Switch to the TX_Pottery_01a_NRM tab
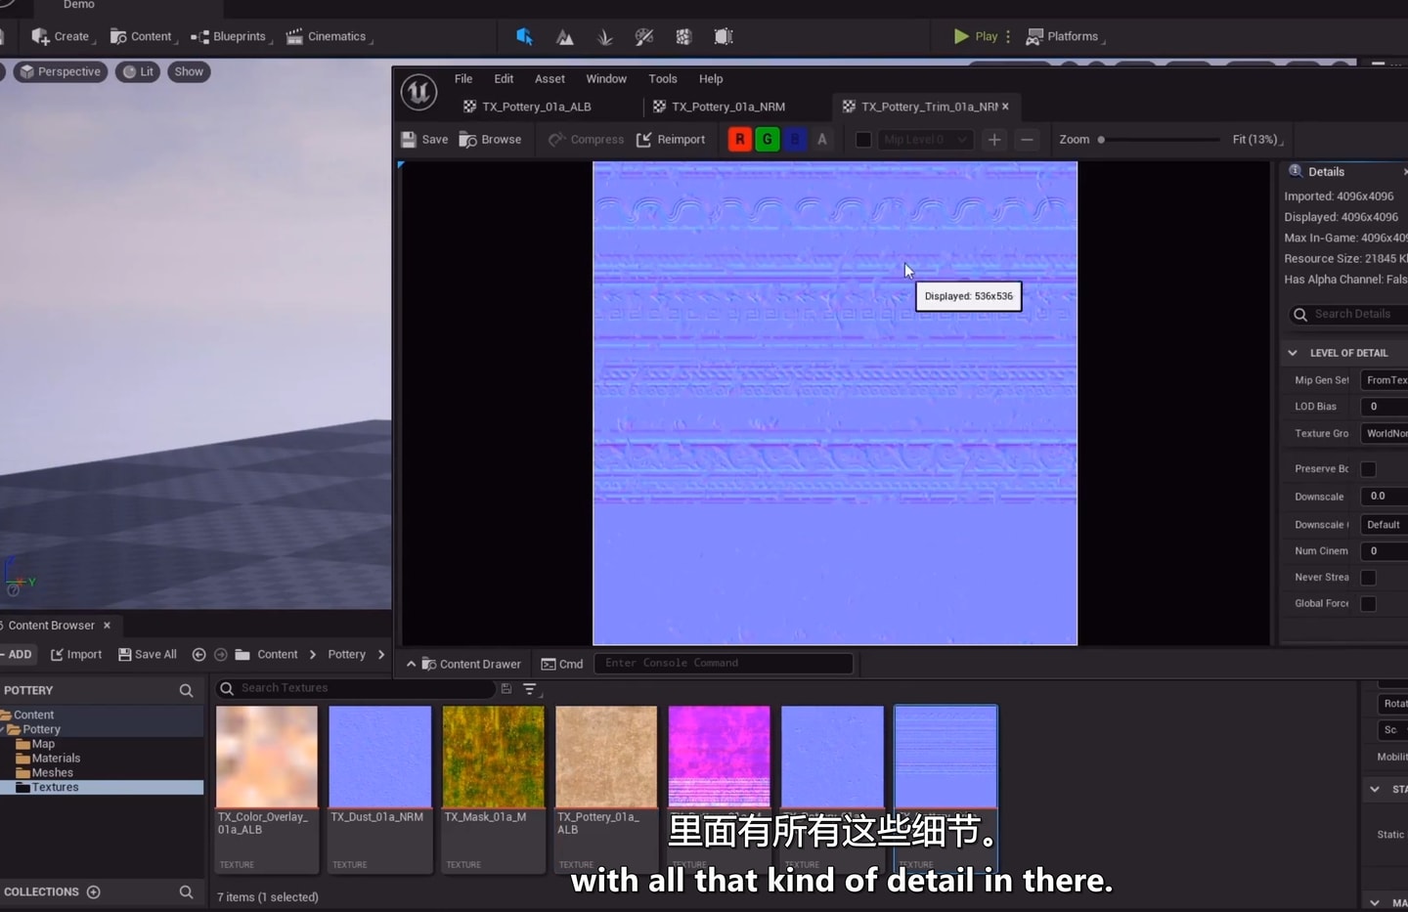The height and width of the screenshot is (912, 1408). pos(727,107)
